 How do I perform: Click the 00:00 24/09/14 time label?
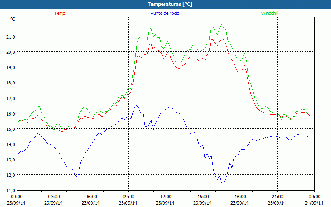click(314, 200)
